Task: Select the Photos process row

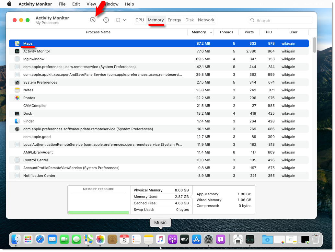Action: [159, 98]
